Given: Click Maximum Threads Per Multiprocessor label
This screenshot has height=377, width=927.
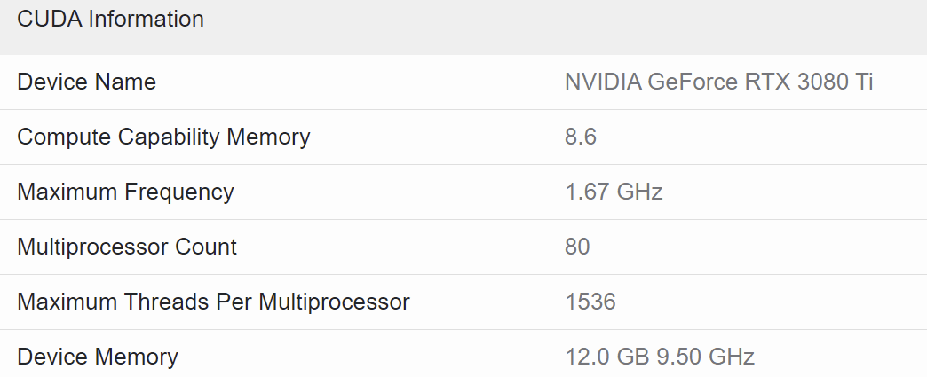Looking at the screenshot, I should tap(213, 302).
